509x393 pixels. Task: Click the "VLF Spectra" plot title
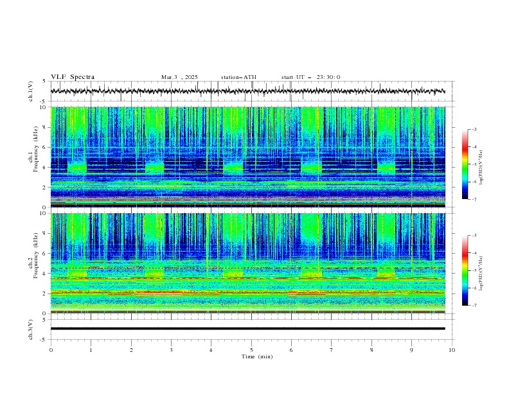(x=73, y=77)
